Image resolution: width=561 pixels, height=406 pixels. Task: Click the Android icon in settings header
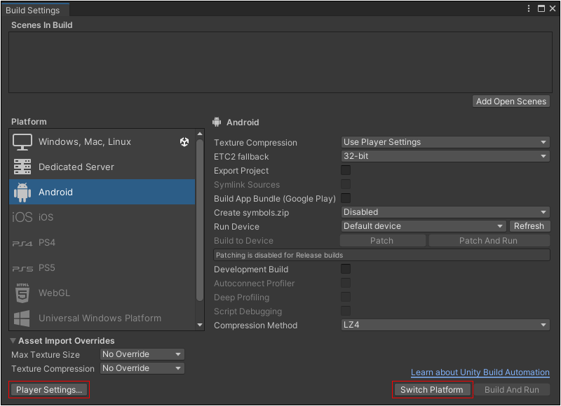pyautogui.click(x=217, y=122)
